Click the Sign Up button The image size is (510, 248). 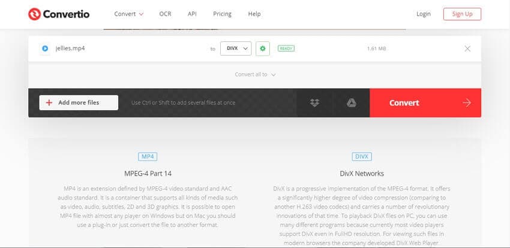[462, 14]
